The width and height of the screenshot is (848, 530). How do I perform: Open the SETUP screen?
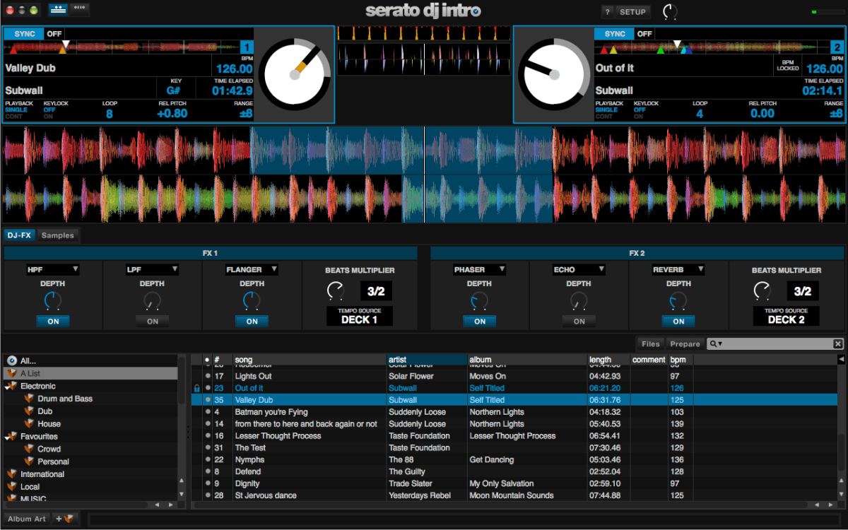point(632,12)
